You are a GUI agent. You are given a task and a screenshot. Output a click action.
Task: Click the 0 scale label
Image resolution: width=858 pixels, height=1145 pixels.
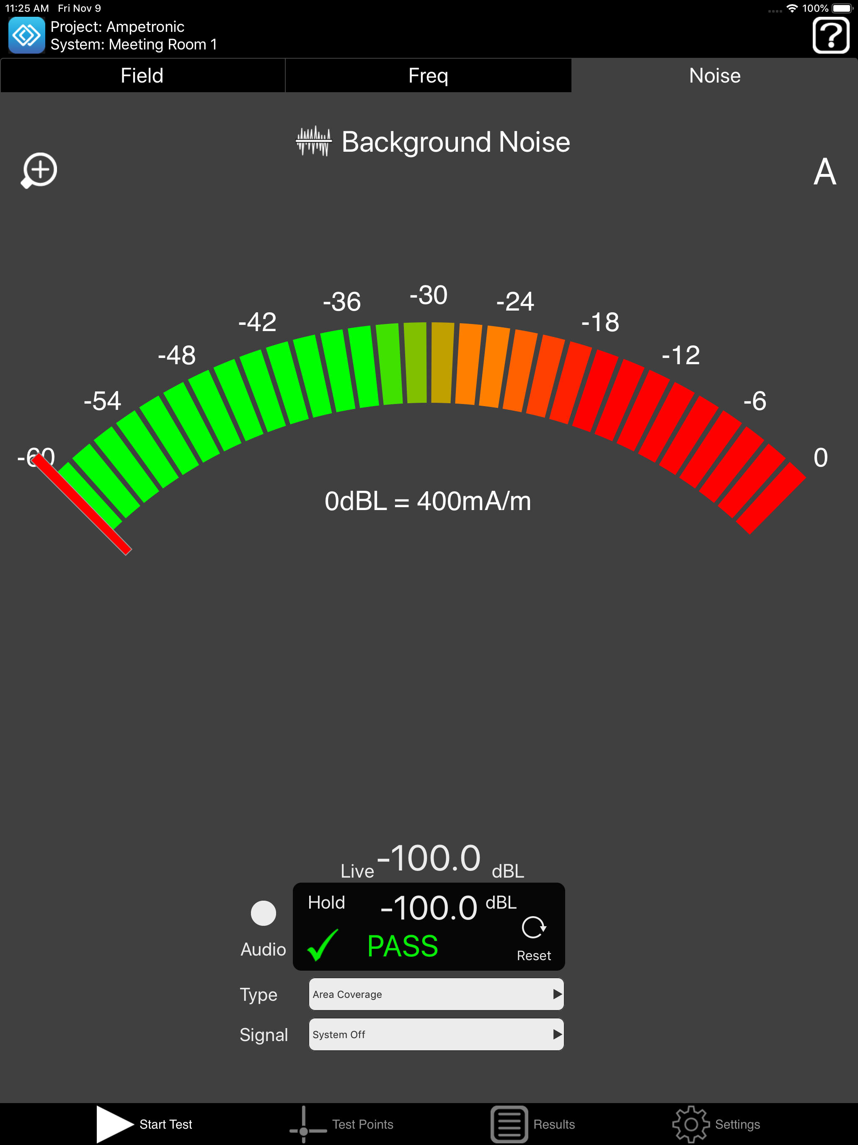click(x=821, y=458)
